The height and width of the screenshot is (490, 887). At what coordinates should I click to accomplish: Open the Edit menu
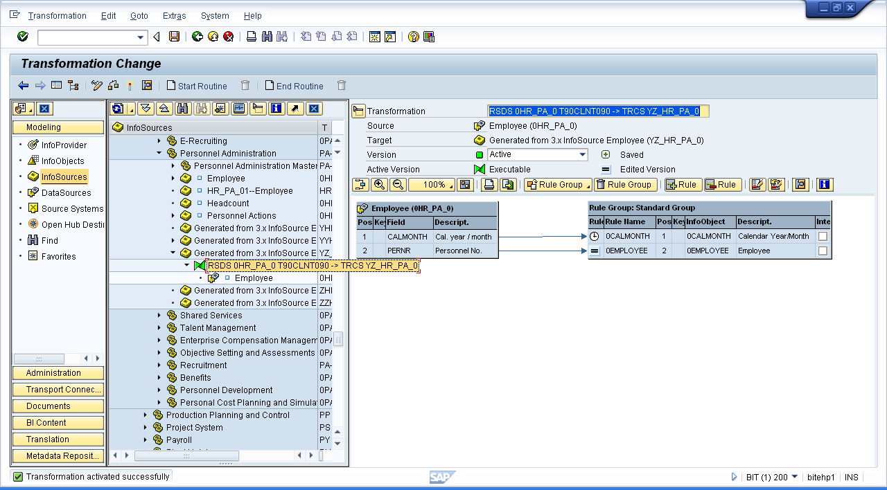[x=108, y=15]
